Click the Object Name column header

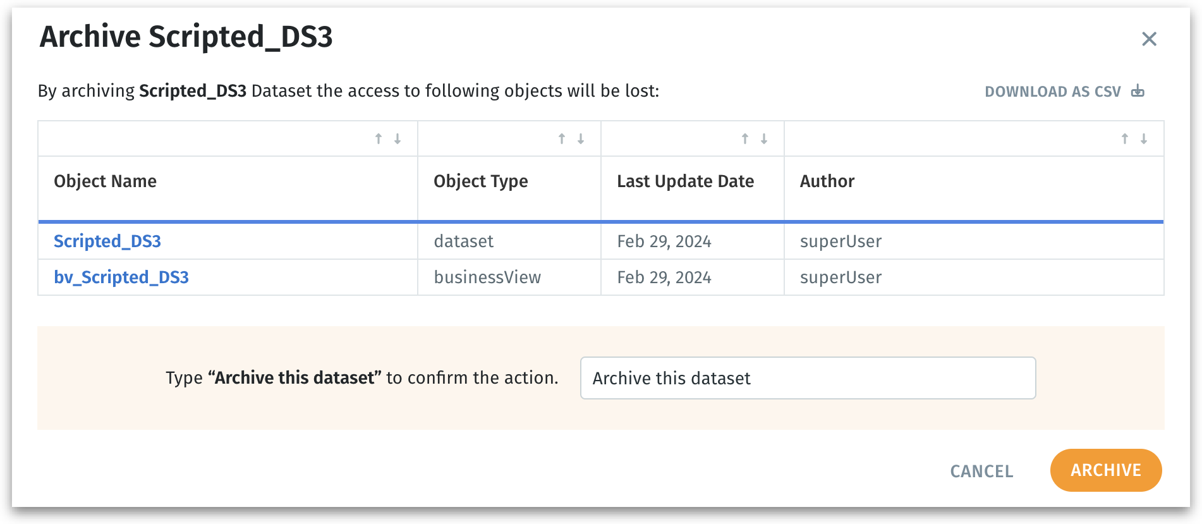[106, 181]
